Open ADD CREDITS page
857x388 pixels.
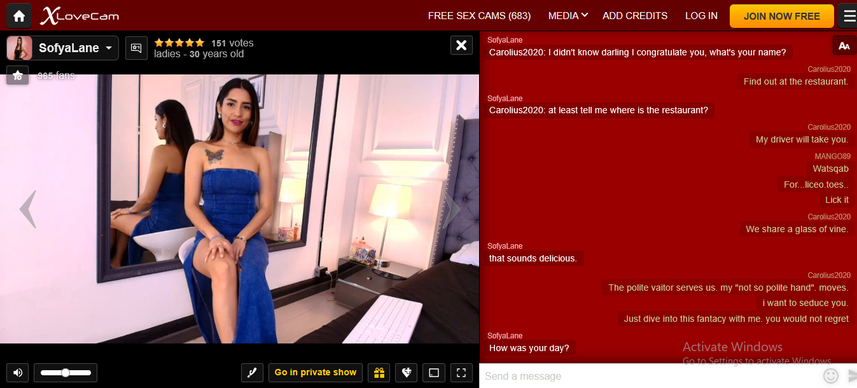[x=635, y=16]
